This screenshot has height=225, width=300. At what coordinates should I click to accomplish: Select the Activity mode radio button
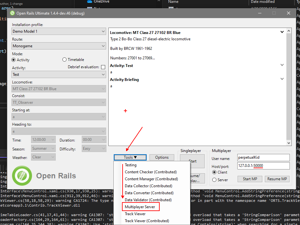[14, 60]
